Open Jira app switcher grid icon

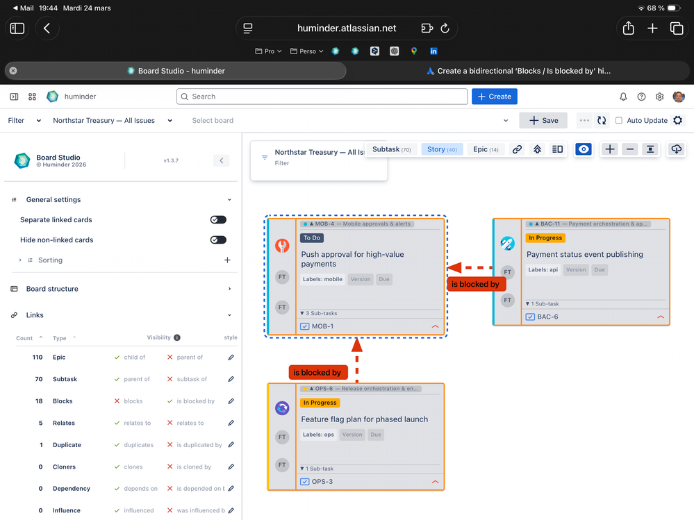pyautogui.click(x=33, y=97)
